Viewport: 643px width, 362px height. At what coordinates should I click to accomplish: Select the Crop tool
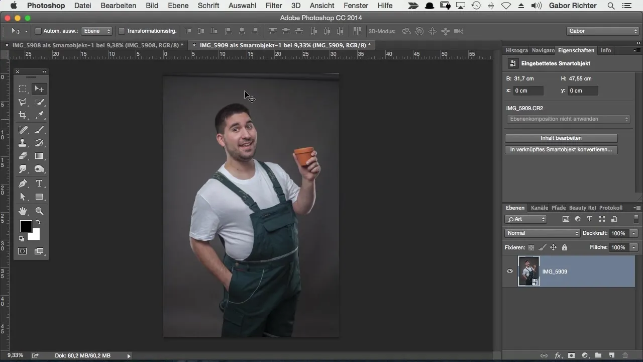pos(23,115)
